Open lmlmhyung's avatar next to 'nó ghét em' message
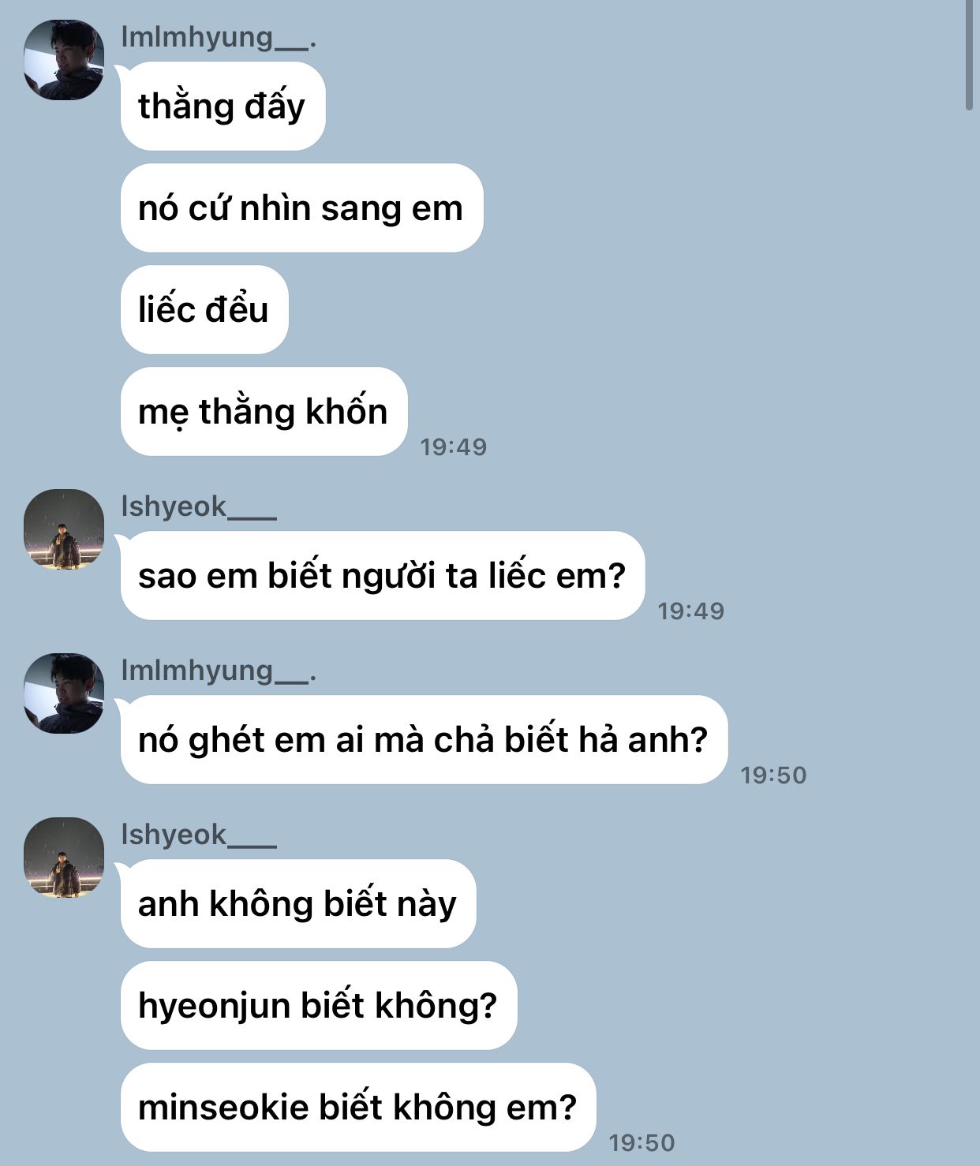The width and height of the screenshot is (980, 1166). (64, 693)
